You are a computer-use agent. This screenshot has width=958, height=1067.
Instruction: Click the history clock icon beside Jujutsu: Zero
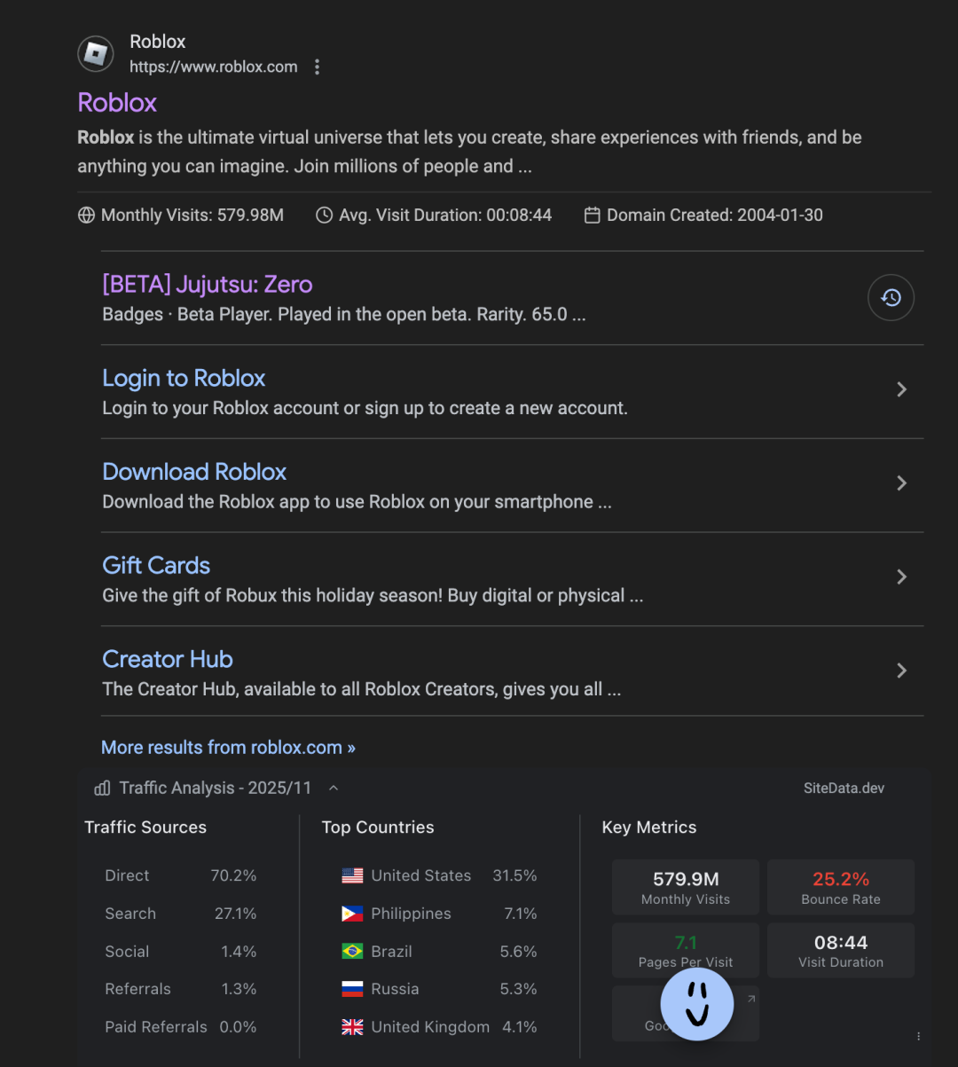(891, 298)
